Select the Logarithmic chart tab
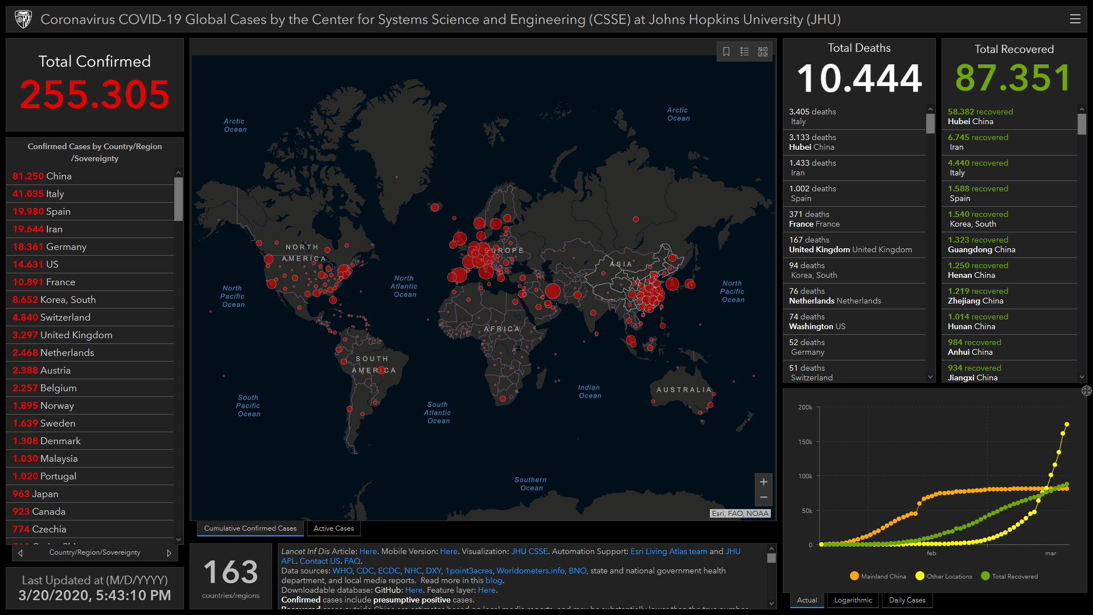 (853, 600)
